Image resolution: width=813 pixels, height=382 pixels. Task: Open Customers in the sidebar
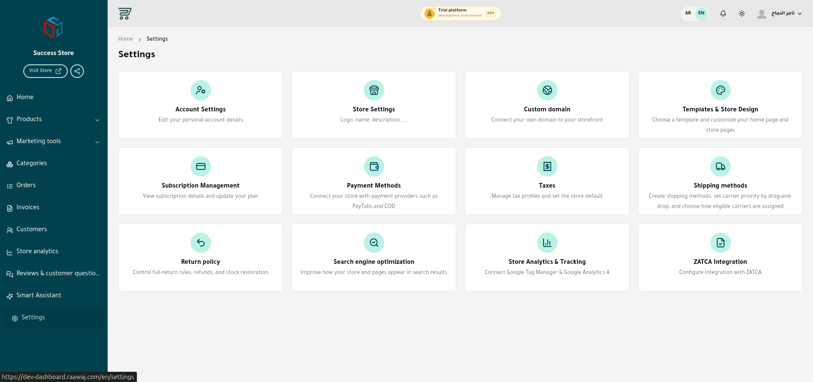[x=53, y=230]
